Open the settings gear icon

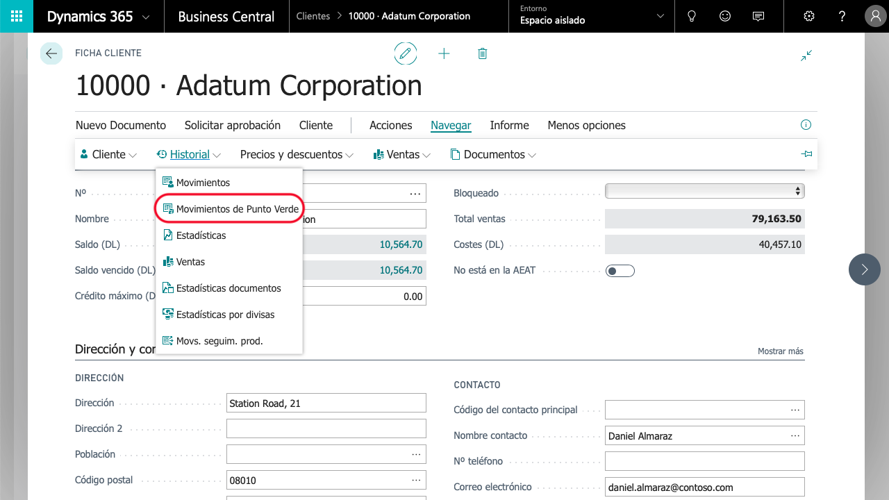(x=809, y=16)
